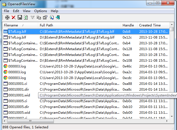Open the Edit menu

click(x=16, y=11)
